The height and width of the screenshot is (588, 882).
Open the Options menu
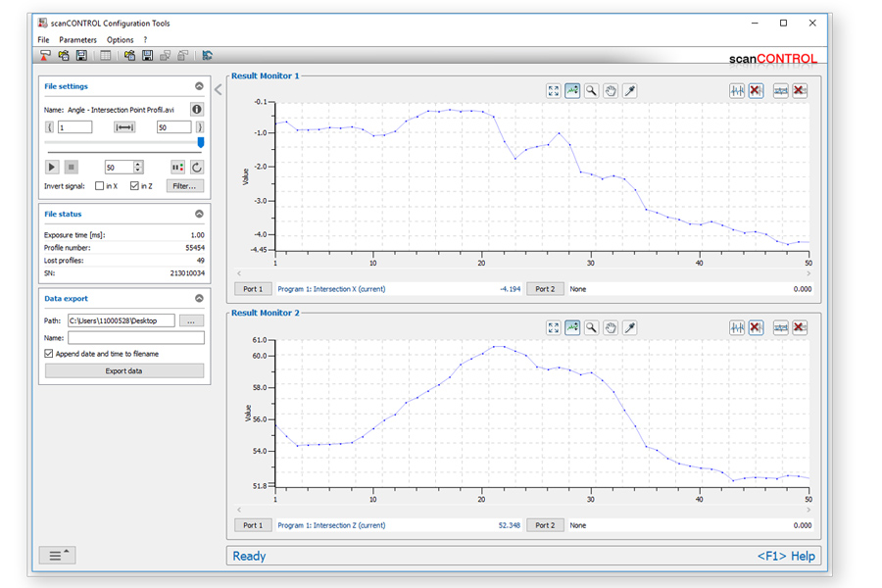coord(120,40)
